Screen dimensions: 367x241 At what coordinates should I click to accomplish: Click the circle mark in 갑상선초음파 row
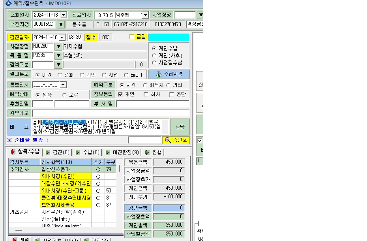coord(98,169)
